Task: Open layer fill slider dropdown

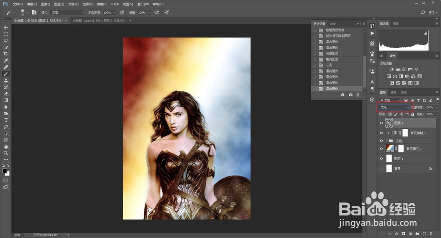Action: pyautogui.click(x=437, y=114)
